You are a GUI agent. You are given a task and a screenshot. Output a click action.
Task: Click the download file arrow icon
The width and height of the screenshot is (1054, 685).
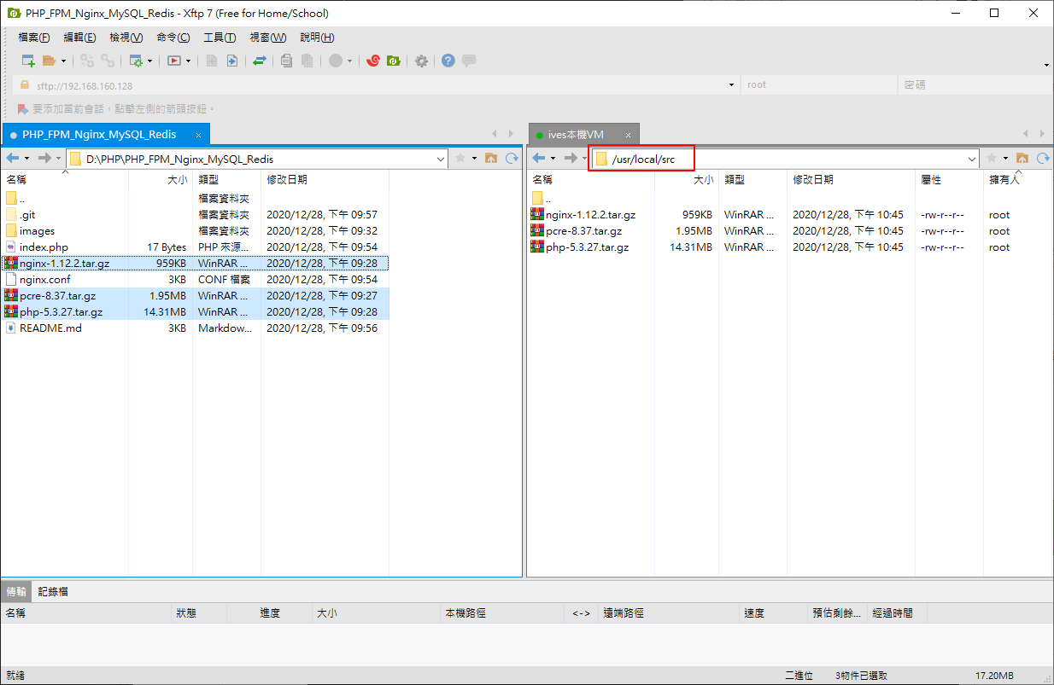click(231, 61)
